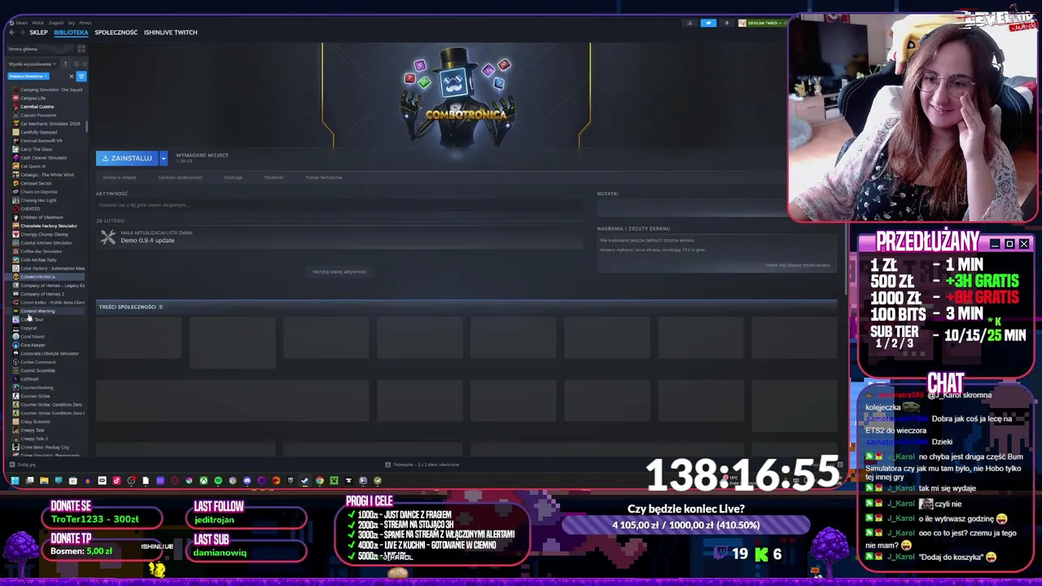Select Crime Boss: Rockay City in list
Viewport: 1042px width, 586px height.
tap(45, 447)
